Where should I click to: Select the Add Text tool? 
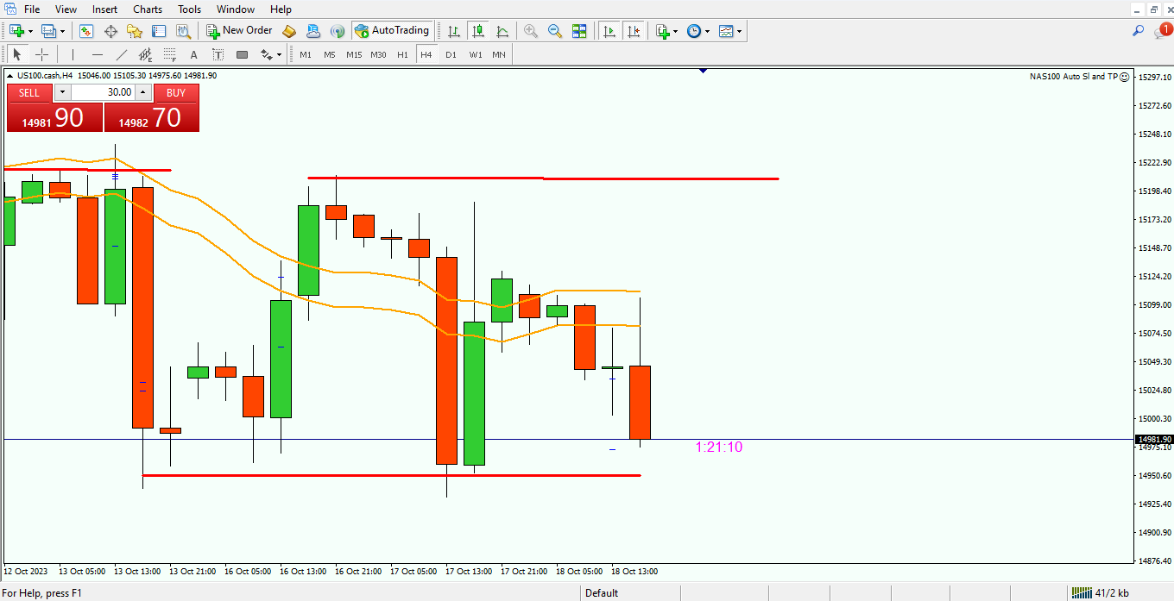[193, 53]
